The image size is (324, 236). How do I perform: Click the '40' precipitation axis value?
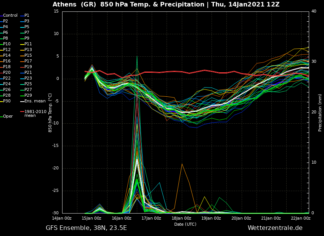[x=314, y=11]
